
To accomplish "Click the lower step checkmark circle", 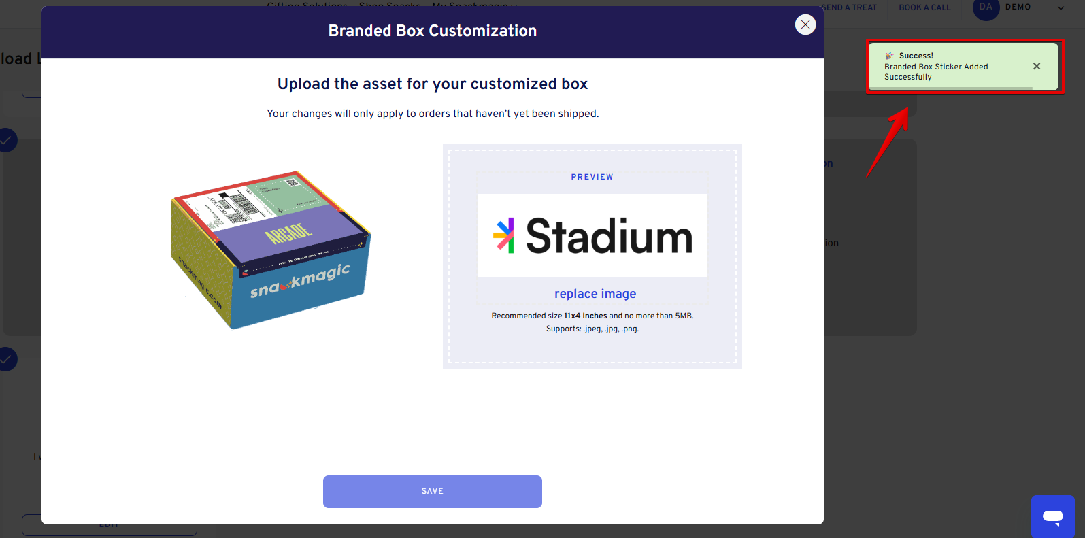I will 7,358.
